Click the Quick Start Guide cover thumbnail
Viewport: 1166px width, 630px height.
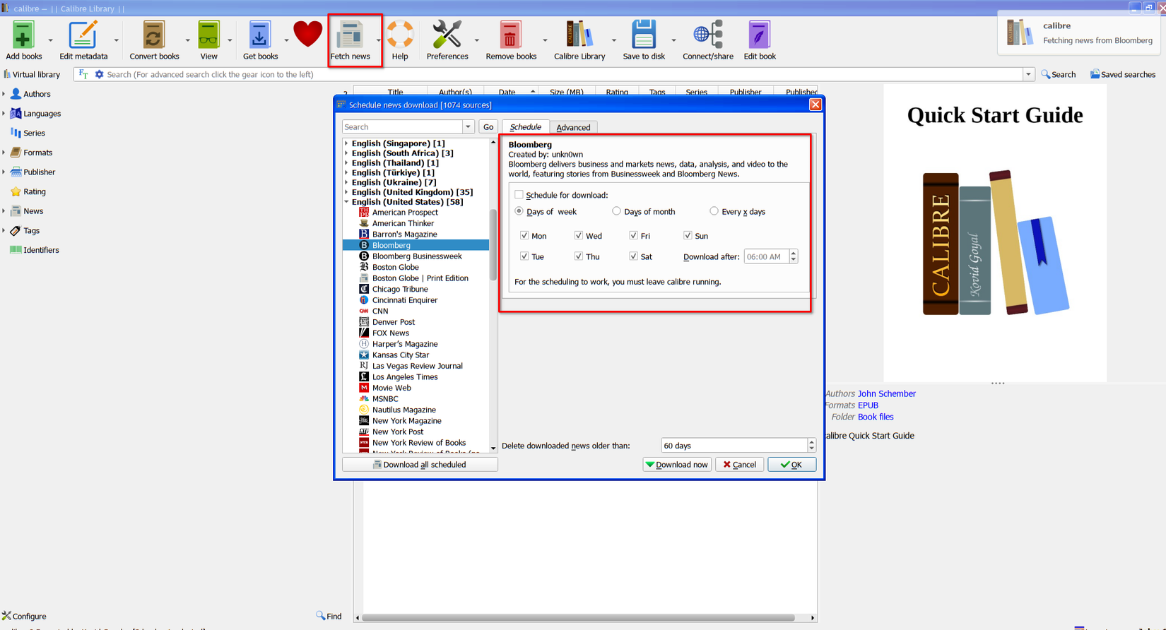coord(995,234)
